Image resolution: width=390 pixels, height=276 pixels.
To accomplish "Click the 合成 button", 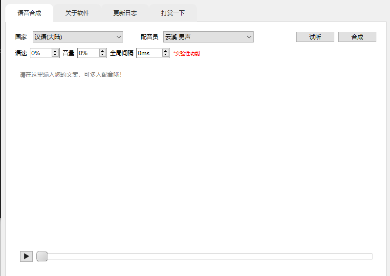I will pyautogui.click(x=357, y=37).
